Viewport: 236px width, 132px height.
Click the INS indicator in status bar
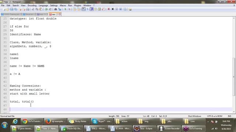coord(229,116)
